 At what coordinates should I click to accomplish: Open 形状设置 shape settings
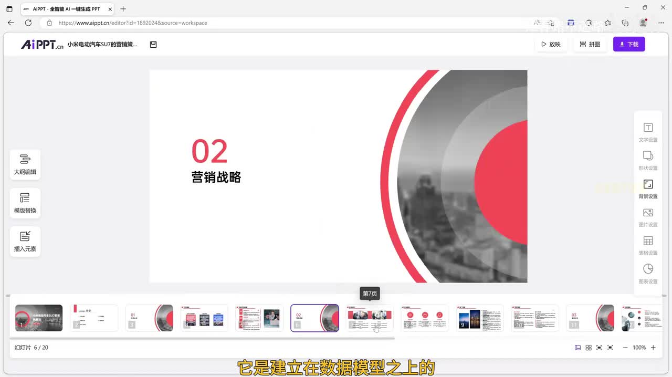[648, 161]
